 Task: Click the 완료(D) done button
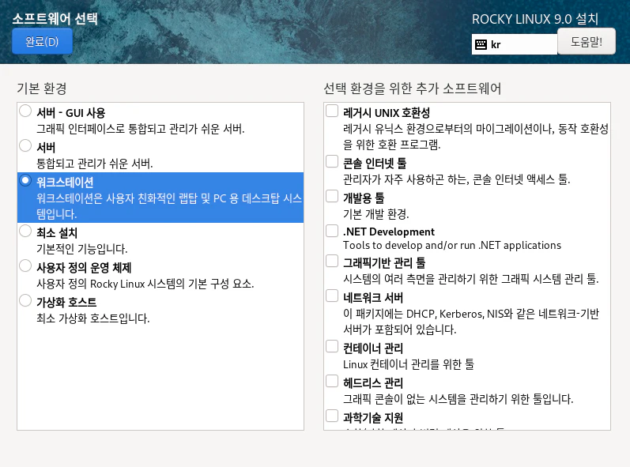click(x=42, y=41)
